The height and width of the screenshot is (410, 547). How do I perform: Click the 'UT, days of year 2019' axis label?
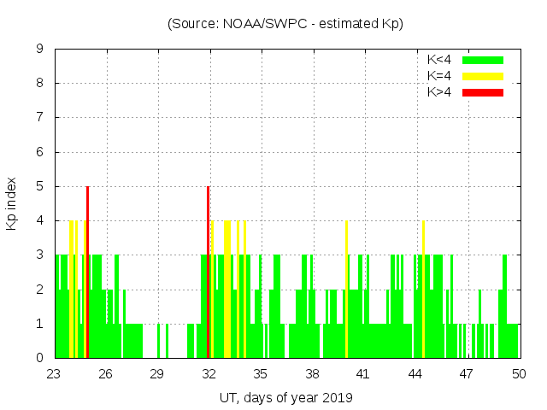285,397
